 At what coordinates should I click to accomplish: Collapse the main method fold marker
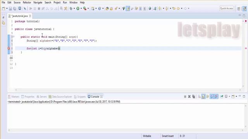[x=14, y=37]
